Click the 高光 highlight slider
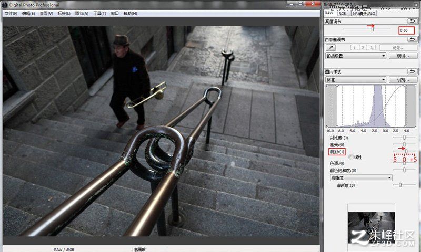This screenshot has width=421, height=252. (x=404, y=144)
